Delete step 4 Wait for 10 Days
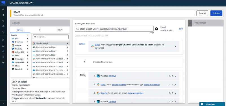 (175, 102)
